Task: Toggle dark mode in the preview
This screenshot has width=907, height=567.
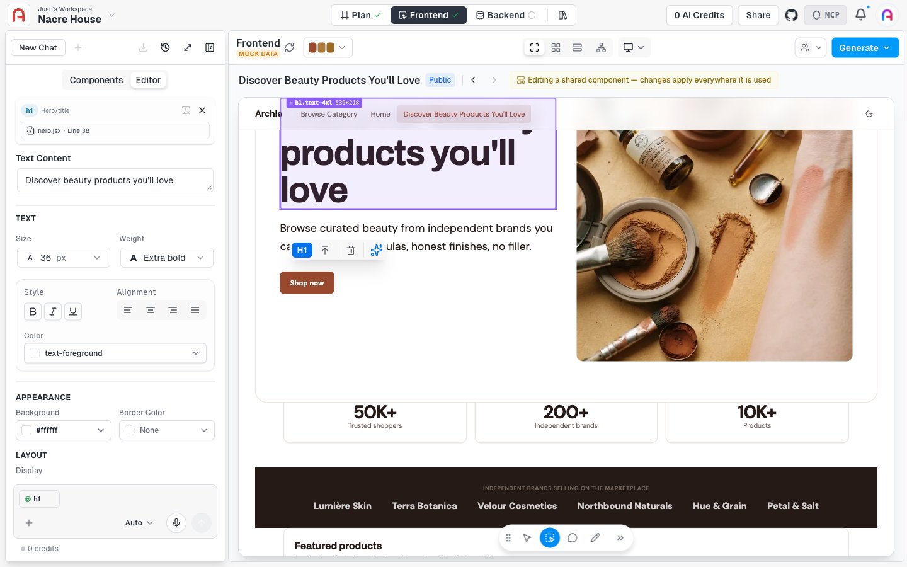Action: point(869,114)
